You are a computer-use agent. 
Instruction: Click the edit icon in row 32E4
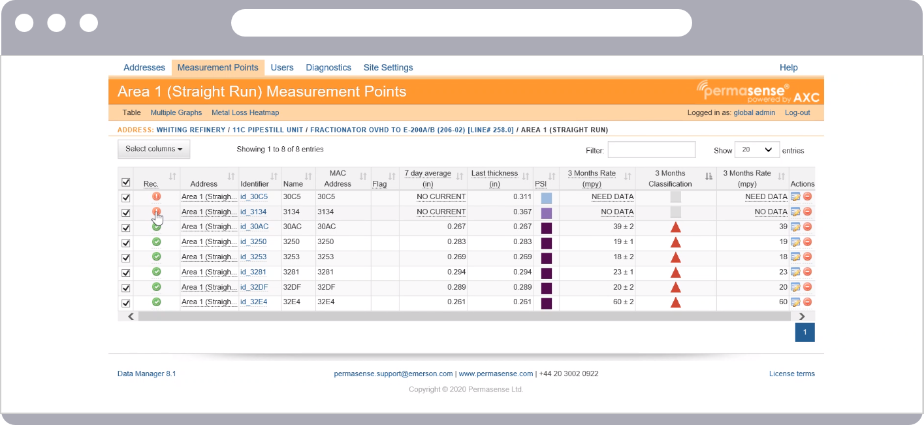[795, 302]
